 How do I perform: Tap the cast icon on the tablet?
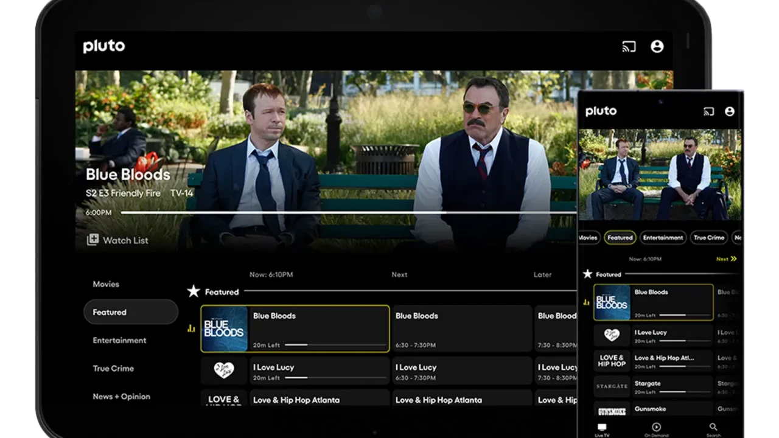629,46
